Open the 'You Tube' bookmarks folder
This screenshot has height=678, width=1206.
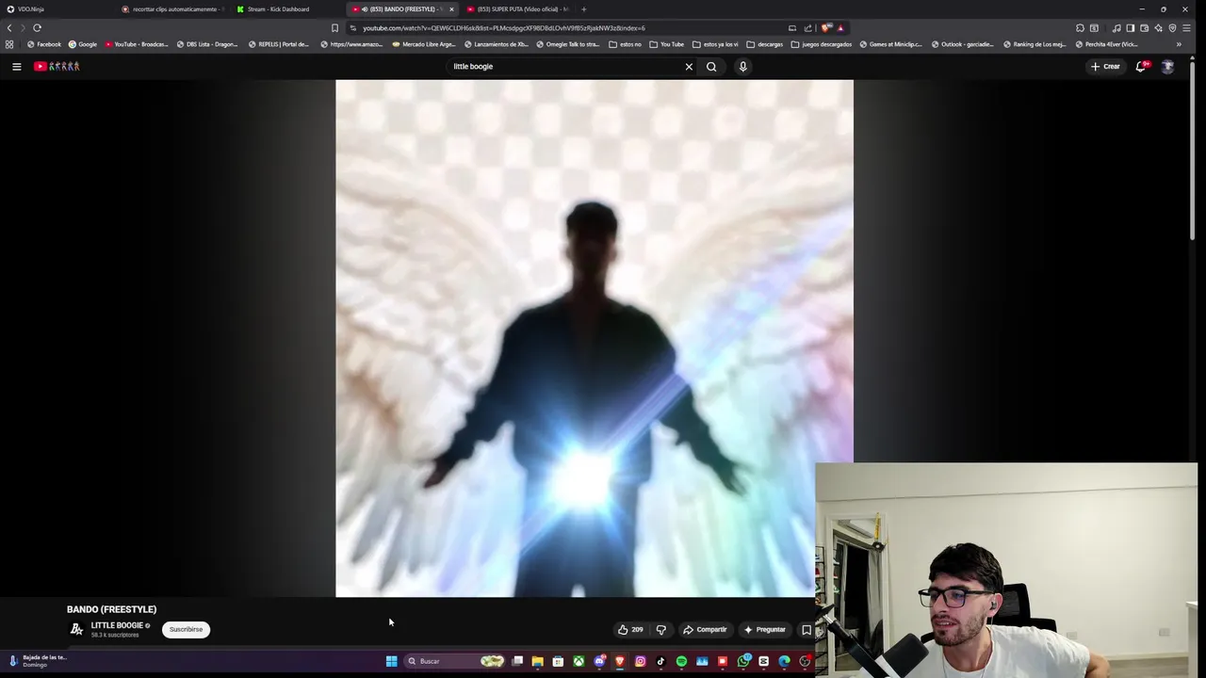click(x=666, y=44)
